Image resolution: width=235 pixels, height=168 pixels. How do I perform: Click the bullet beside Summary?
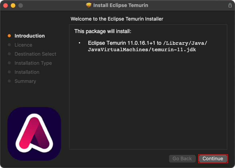tap(9, 81)
